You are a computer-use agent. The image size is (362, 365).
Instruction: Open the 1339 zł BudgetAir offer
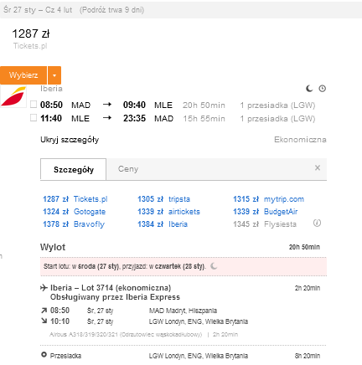pyautogui.click(x=266, y=212)
